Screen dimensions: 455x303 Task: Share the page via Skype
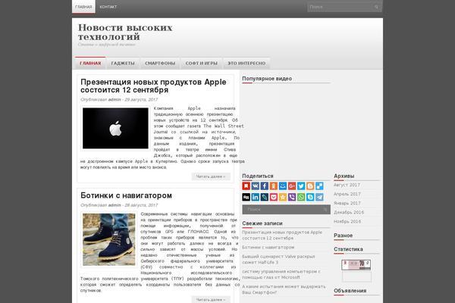tap(310, 197)
